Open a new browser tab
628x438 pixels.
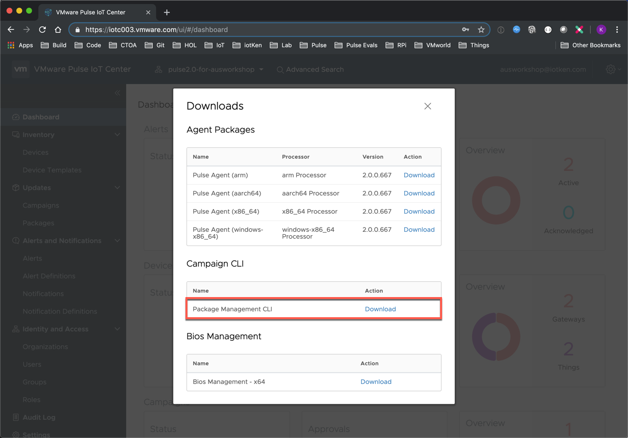(167, 12)
